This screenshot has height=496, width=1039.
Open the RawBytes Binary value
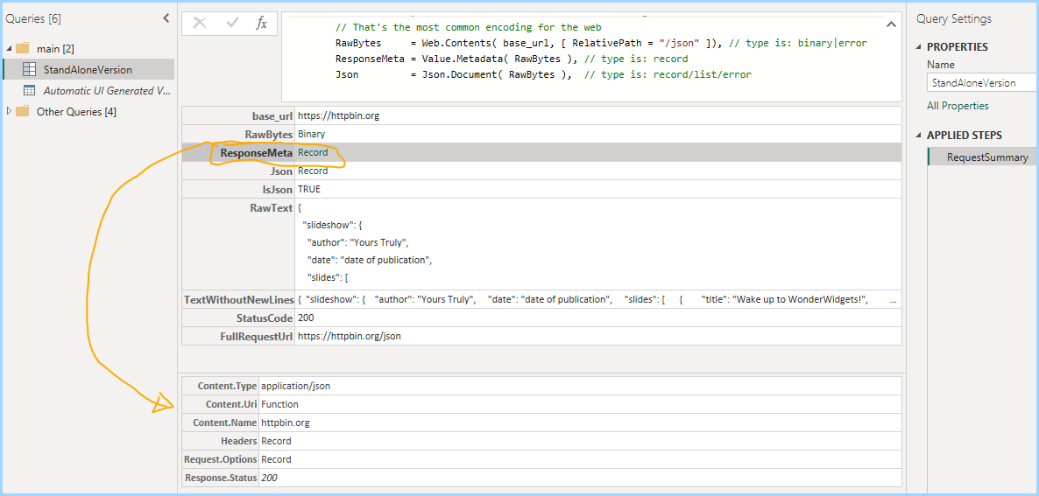point(311,134)
